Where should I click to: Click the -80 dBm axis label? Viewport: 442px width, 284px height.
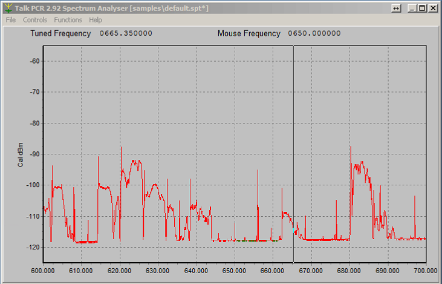(34, 124)
